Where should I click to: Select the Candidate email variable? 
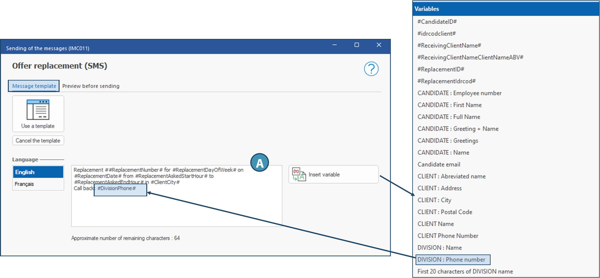point(439,165)
